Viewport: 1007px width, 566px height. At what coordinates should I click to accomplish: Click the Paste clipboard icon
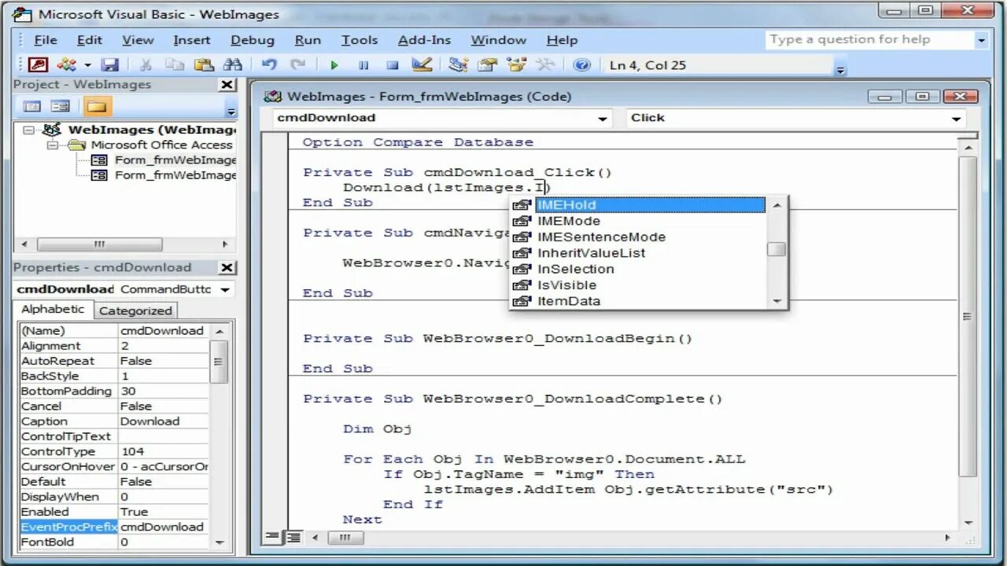tap(204, 65)
